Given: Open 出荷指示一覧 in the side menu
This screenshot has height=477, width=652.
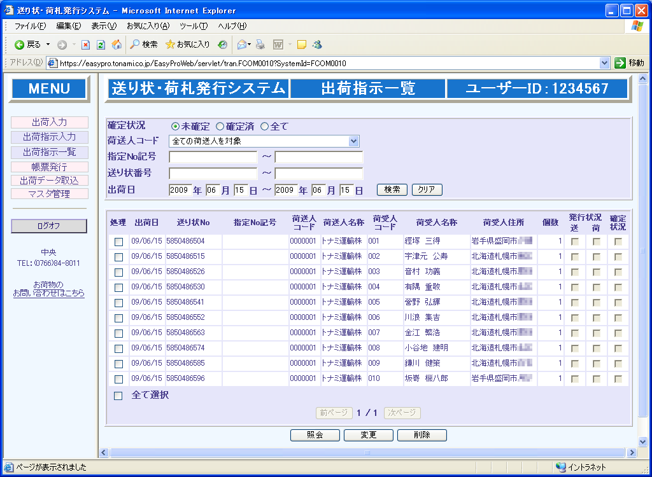Looking at the screenshot, I should coord(50,152).
